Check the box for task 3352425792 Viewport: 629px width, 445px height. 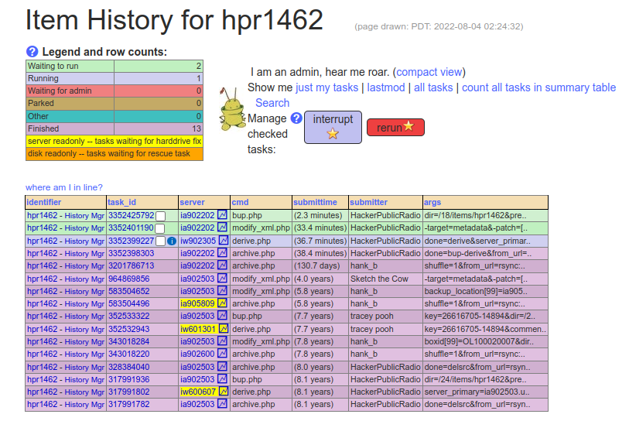[x=160, y=216]
